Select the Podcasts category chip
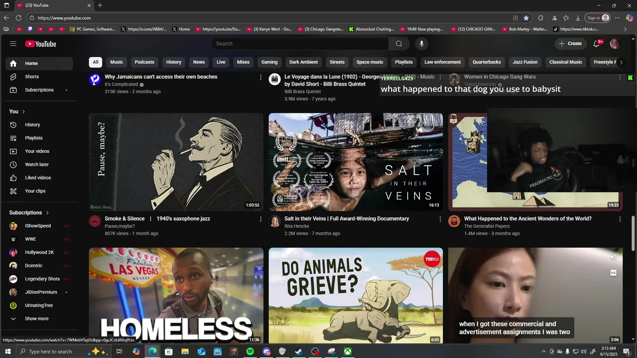Image resolution: width=637 pixels, height=358 pixels. (144, 62)
